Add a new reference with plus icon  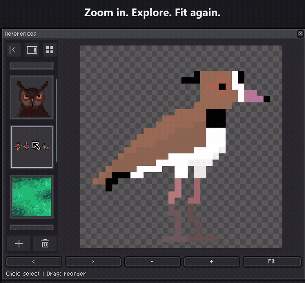[x=19, y=243]
